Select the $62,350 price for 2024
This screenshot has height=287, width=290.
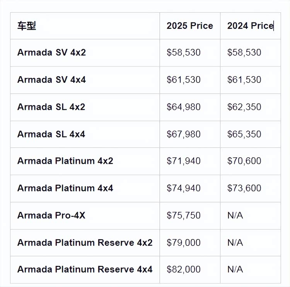tap(244, 107)
